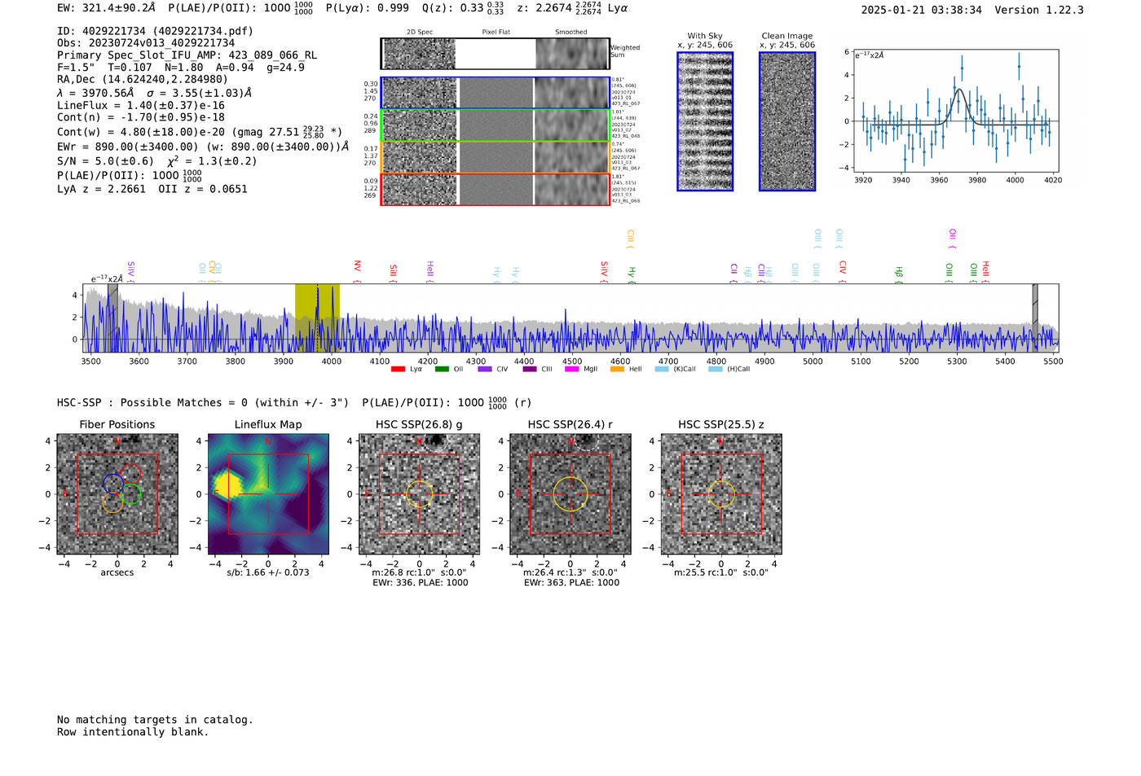Viewport: 1141px width, 776px height.
Task: Click the (K)CaII legend swatch
Action: pos(662,369)
